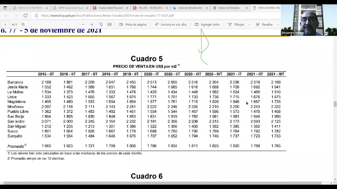
Task: Activate the Resaltar highlighter tool
Action: 264,24
